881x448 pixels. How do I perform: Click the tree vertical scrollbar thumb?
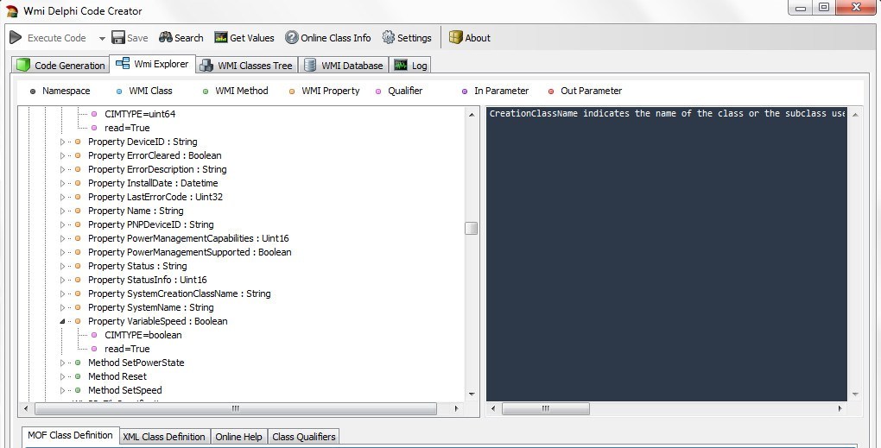pos(472,228)
